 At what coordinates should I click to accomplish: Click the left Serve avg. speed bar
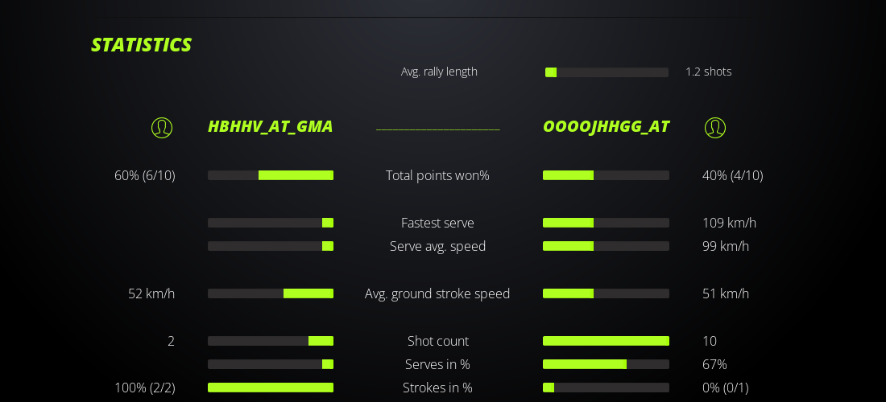coord(271,246)
